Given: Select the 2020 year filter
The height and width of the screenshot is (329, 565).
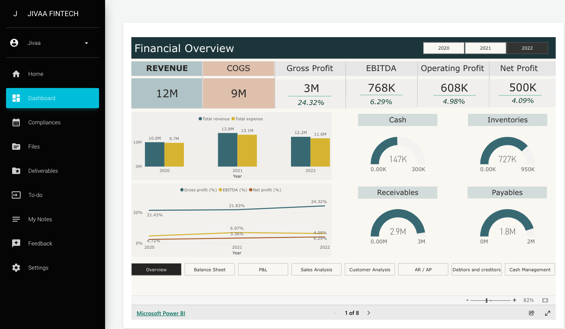Looking at the screenshot, I should point(443,48).
